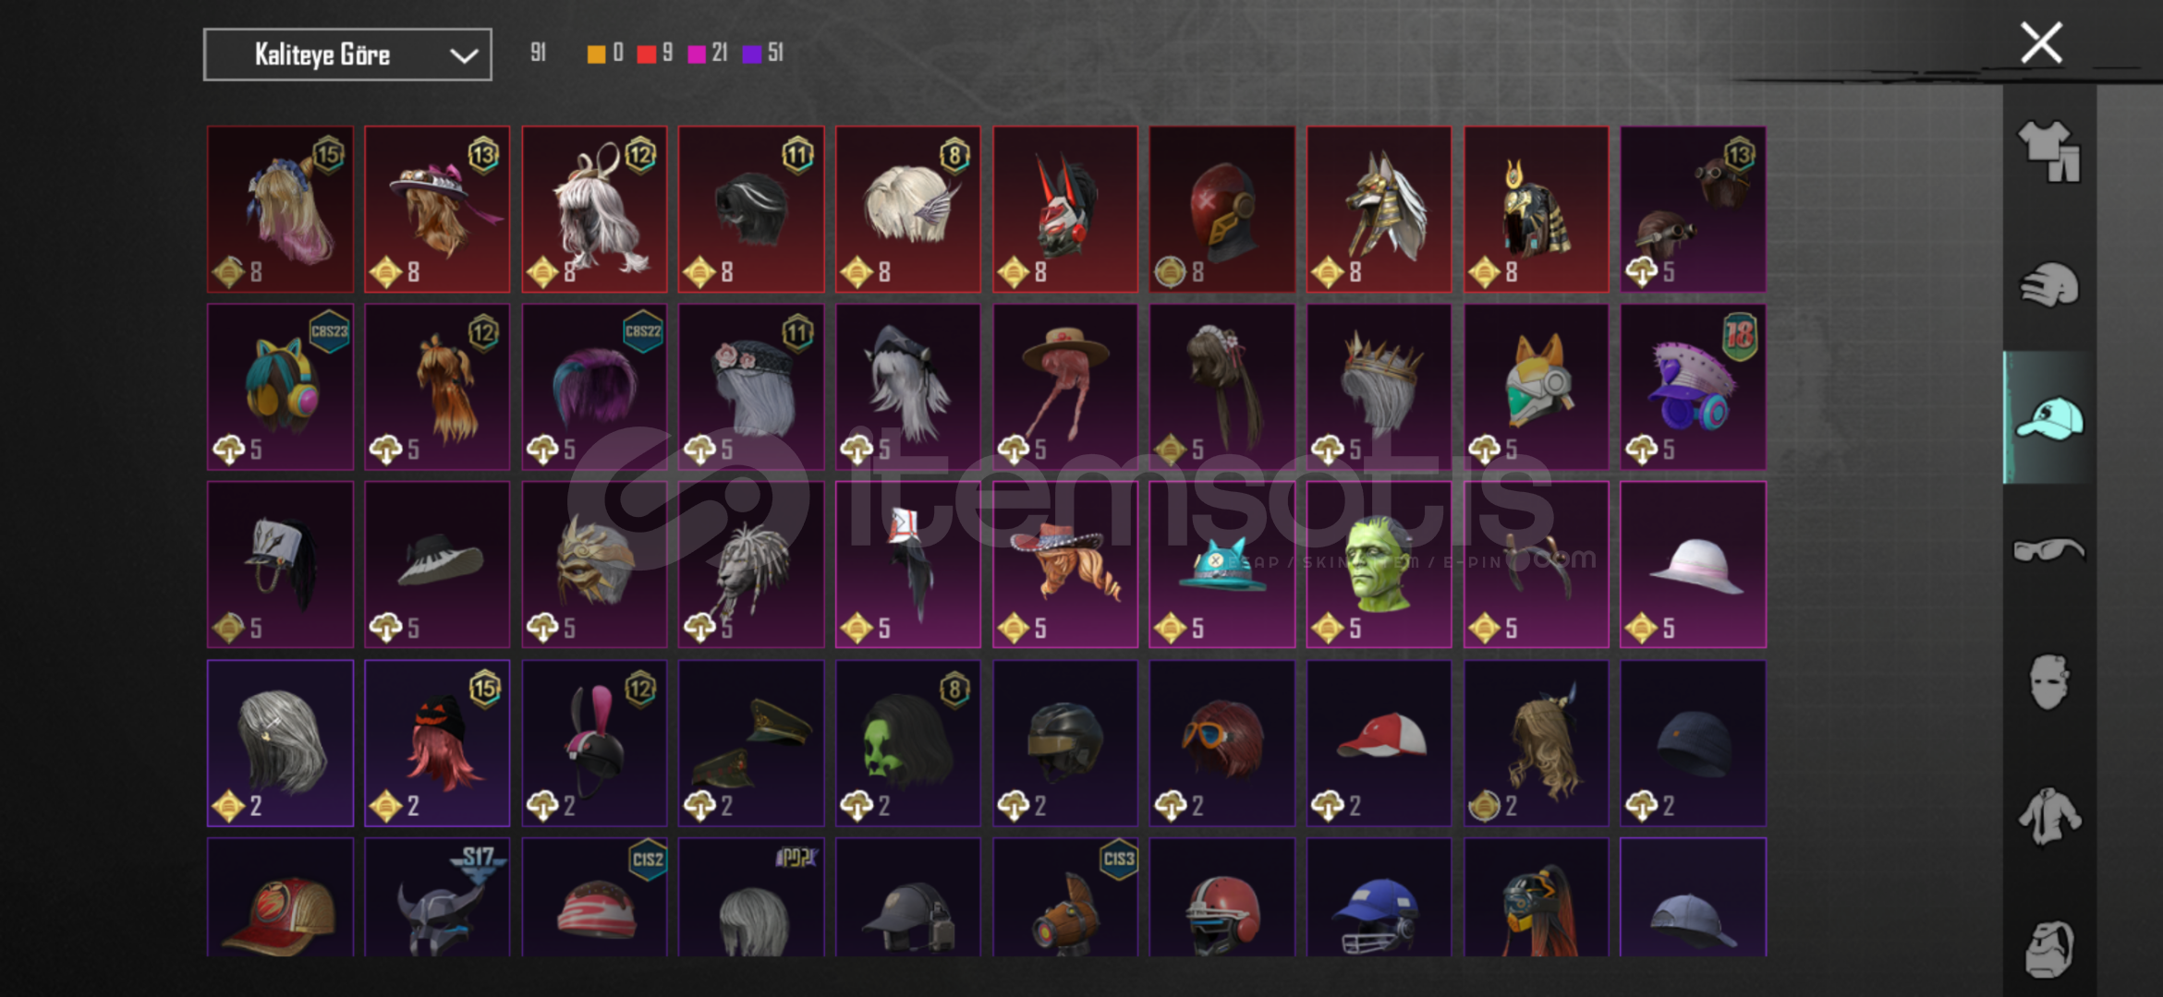Select the cap headwear category icon
Screen dimensions: 2163x997
[x=2049, y=418]
